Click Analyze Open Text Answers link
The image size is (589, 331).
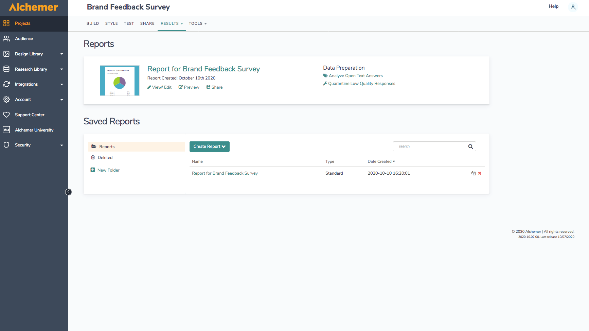point(355,76)
